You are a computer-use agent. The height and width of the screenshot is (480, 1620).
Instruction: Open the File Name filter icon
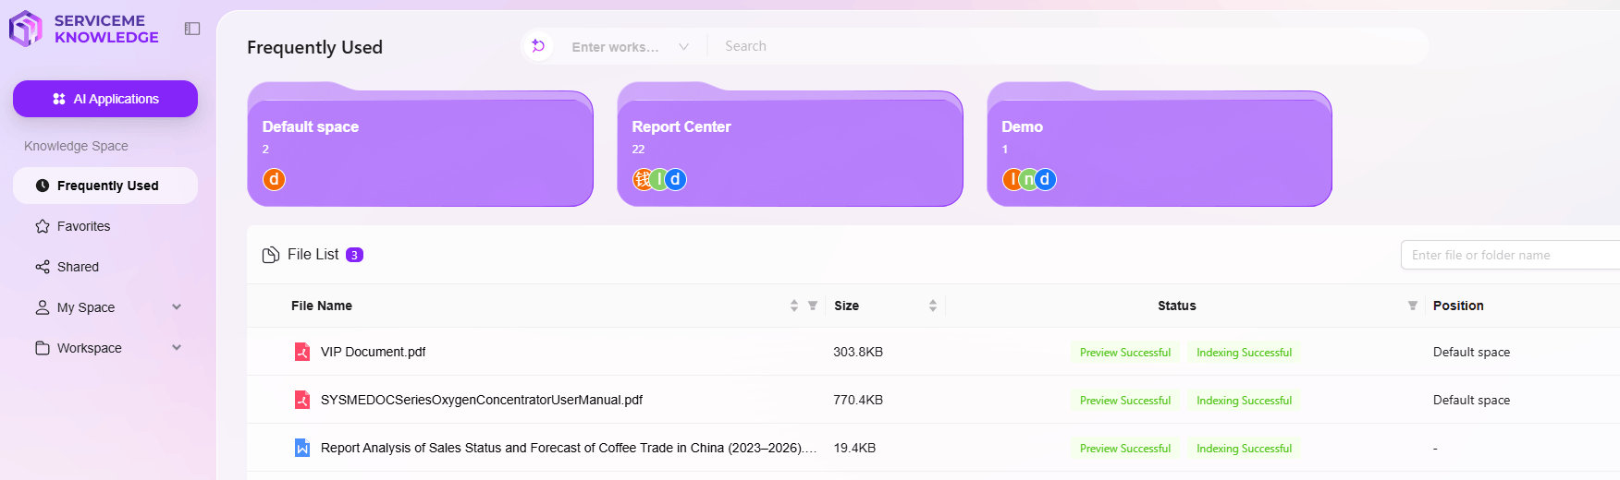click(x=813, y=306)
